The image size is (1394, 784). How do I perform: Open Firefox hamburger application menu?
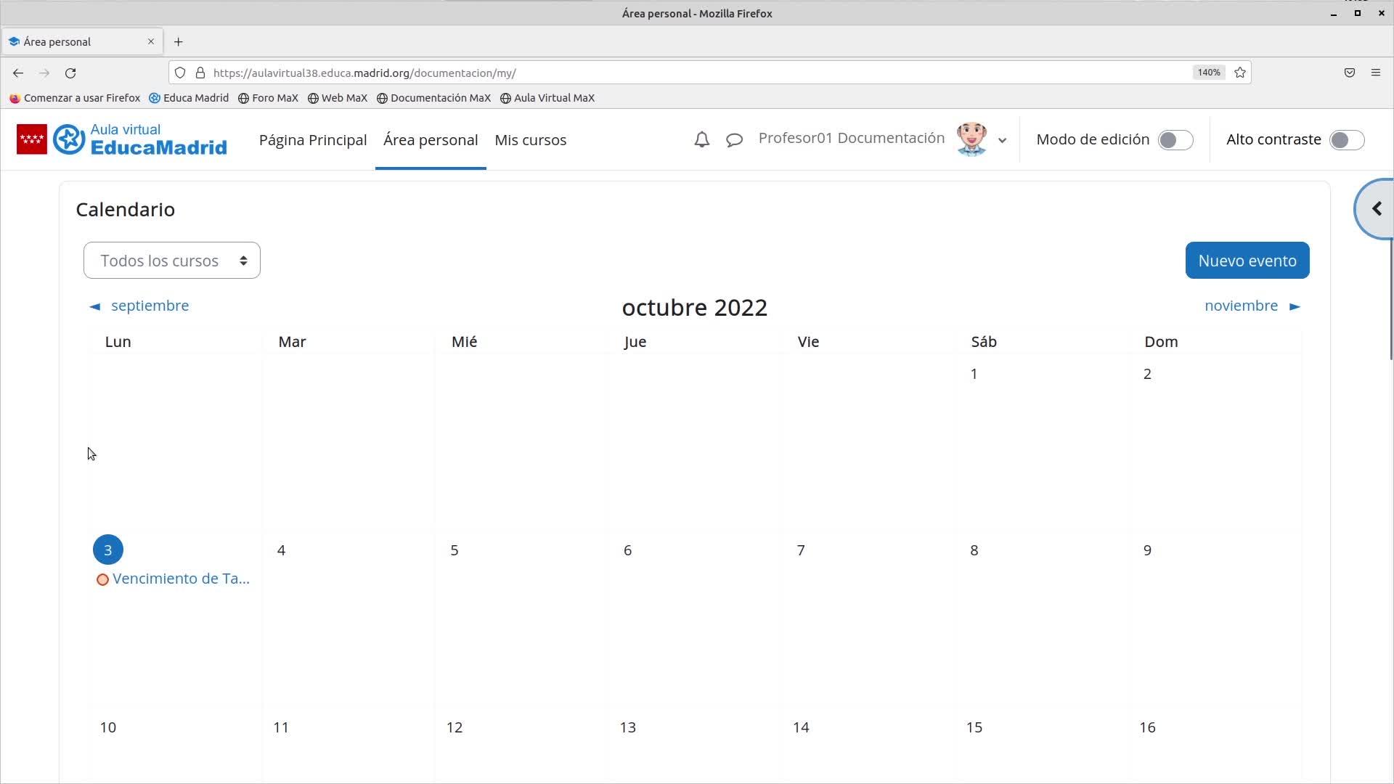pos(1375,73)
